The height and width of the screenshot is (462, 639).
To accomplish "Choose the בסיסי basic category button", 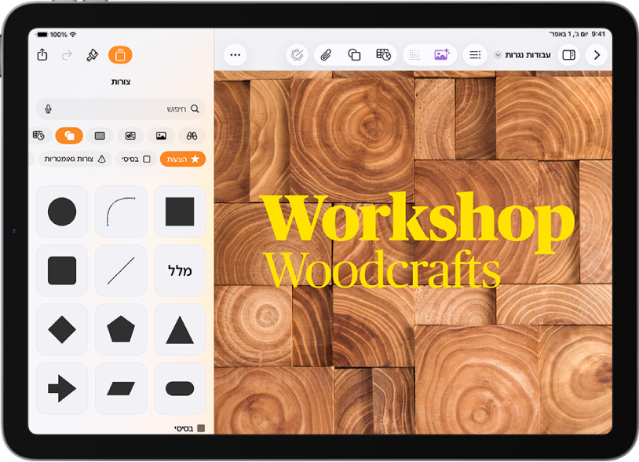I will [136, 159].
